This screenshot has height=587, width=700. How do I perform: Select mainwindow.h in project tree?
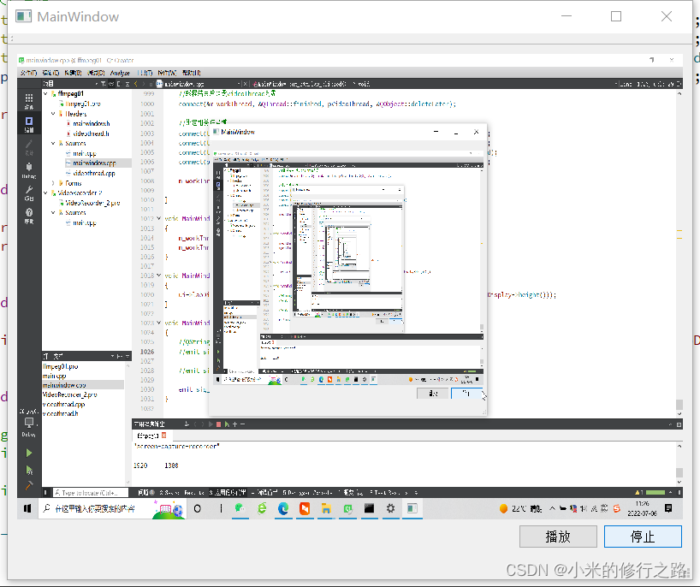tap(91, 123)
